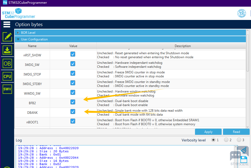Click log line 'Address : 0x40022044'
The width and height of the screenshot is (251, 168).
pyautogui.click(x=48, y=158)
